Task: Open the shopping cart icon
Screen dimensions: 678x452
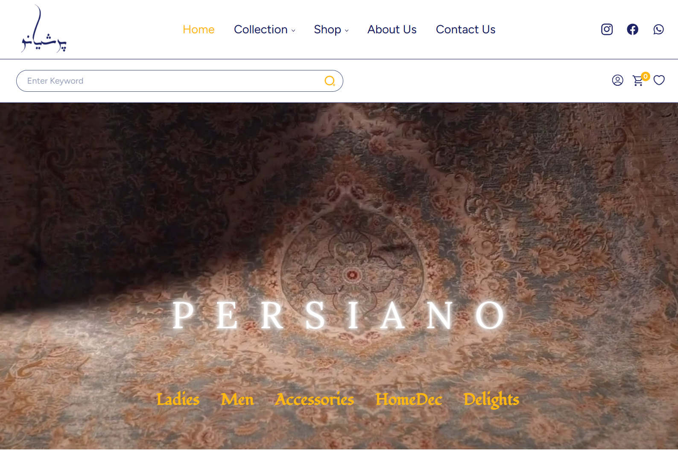Action: [x=638, y=80]
